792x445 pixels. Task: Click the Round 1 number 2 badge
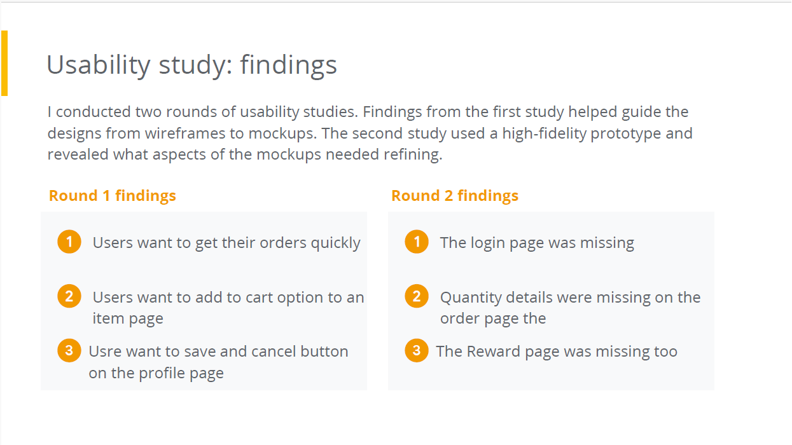tap(69, 296)
